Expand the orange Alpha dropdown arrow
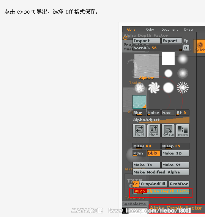205x217 pixels. (x=152, y=78)
